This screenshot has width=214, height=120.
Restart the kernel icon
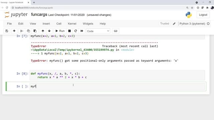click(x=76, y=31)
